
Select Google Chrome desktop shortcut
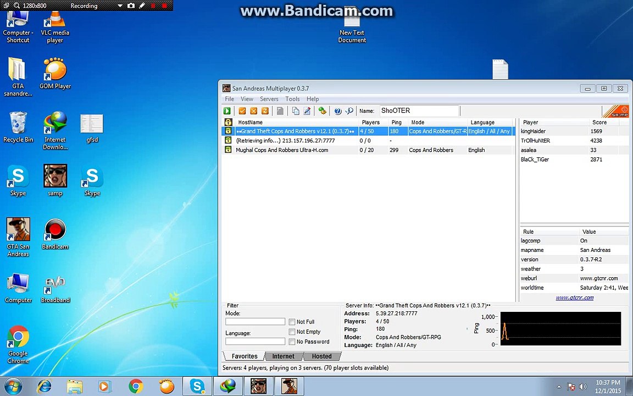coord(18,344)
